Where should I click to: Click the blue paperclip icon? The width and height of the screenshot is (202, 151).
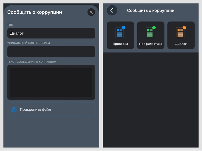click(x=14, y=110)
